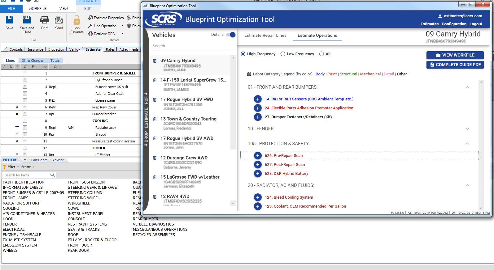The image size is (494, 270).
Task: Open the Part Codes tab
Action: (x=39, y=160)
